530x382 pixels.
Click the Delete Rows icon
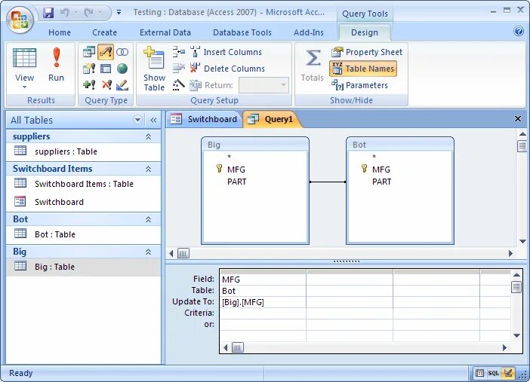pos(178,69)
